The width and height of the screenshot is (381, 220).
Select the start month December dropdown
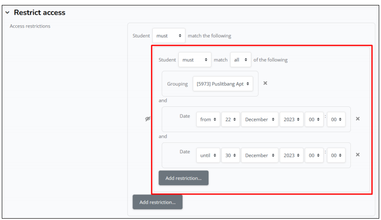tap(259, 119)
